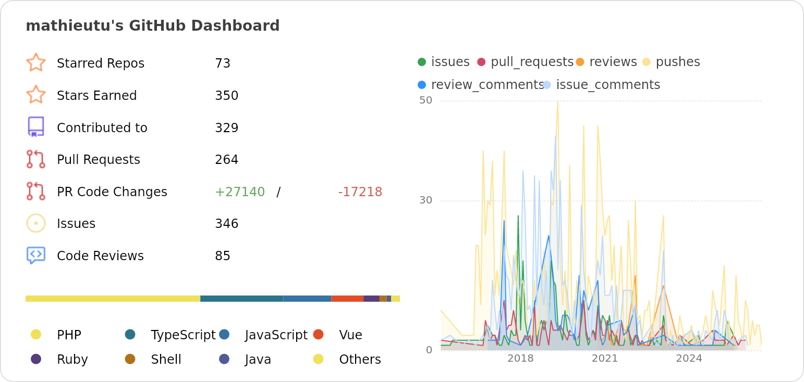
Task: Click the 50 y-axis label
Action: point(426,100)
